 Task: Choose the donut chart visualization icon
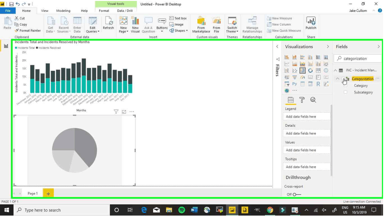[310, 70]
